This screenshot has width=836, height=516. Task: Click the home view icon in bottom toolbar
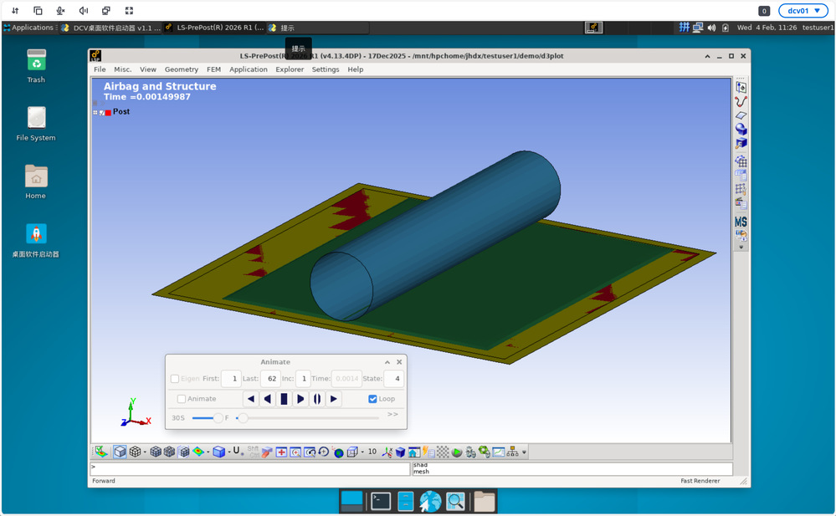click(x=413, y=452)
